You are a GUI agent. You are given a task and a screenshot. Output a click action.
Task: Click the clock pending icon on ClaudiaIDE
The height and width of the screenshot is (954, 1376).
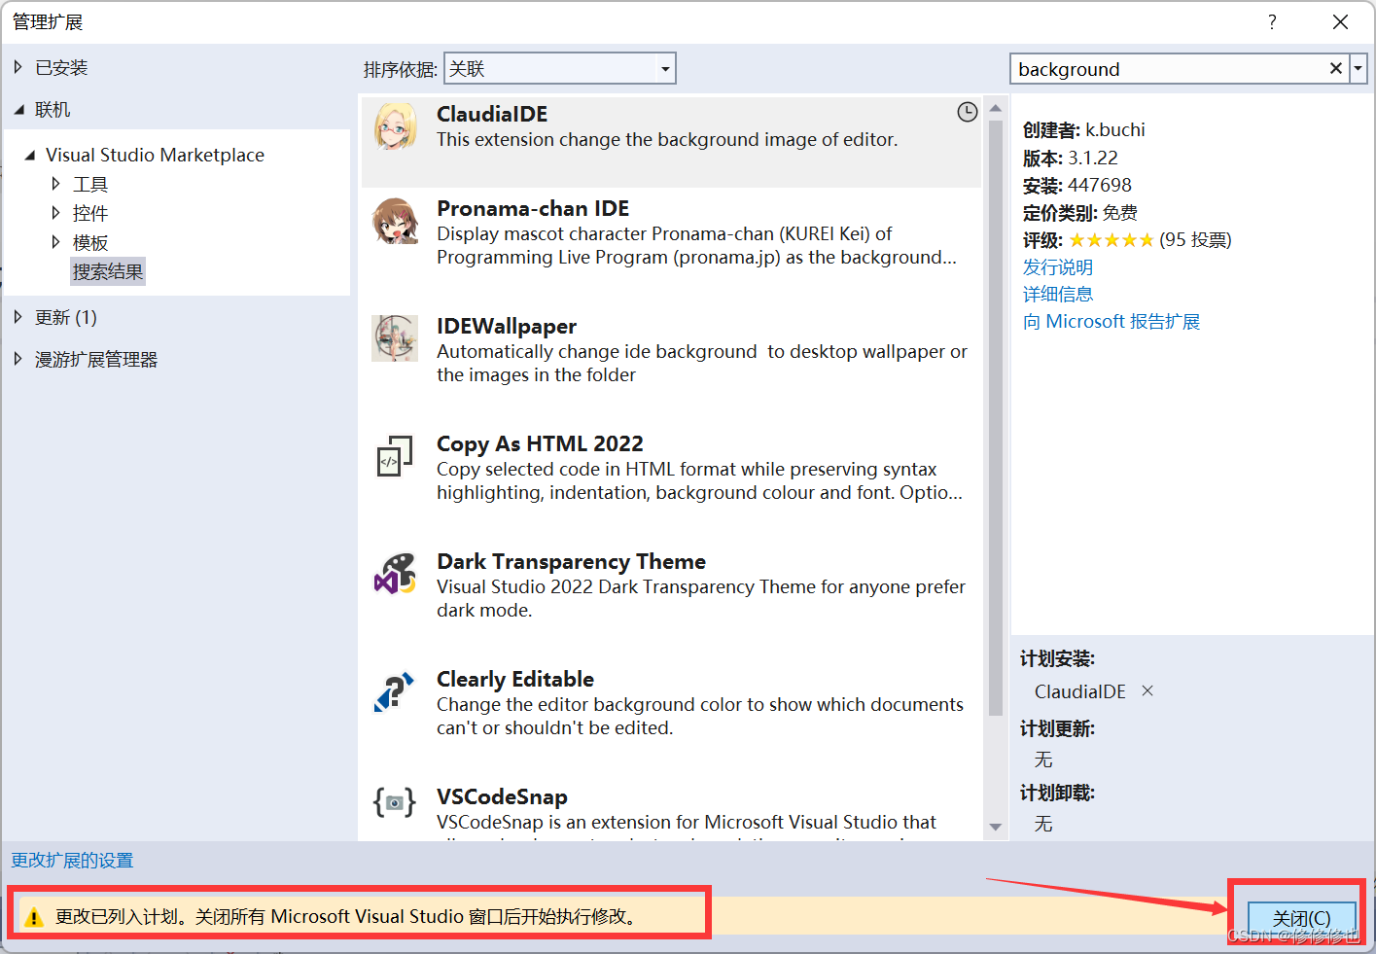coord(967,112)
